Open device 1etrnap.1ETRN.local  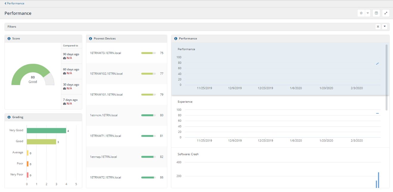point(103,157)
